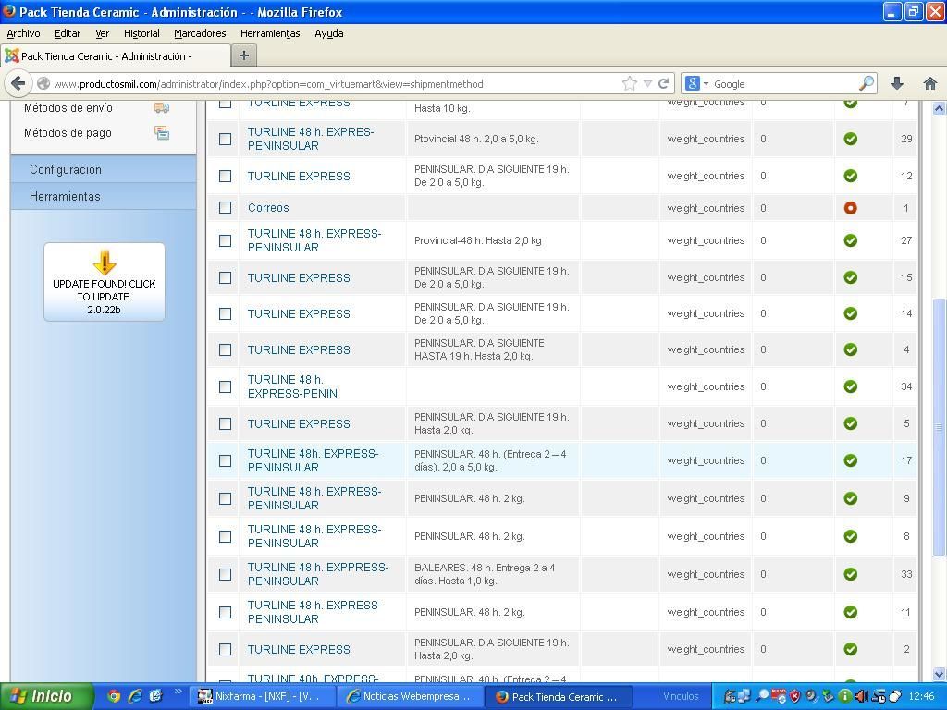The height and width of the screenshot is (710, 947).
Task: Toggle published icon in row ID 17
Action: 851,460
